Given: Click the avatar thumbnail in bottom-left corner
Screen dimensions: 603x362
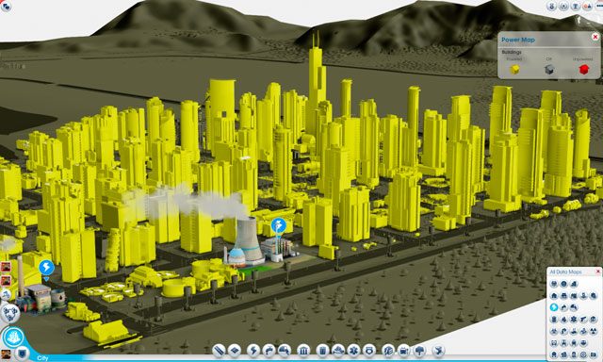Looking at the screenshot, I should click(6, 354).
